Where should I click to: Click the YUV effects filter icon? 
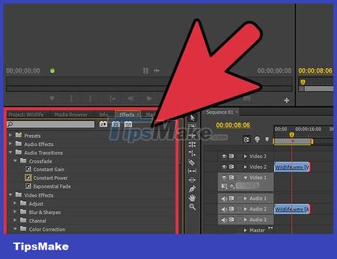coord(128,124)
